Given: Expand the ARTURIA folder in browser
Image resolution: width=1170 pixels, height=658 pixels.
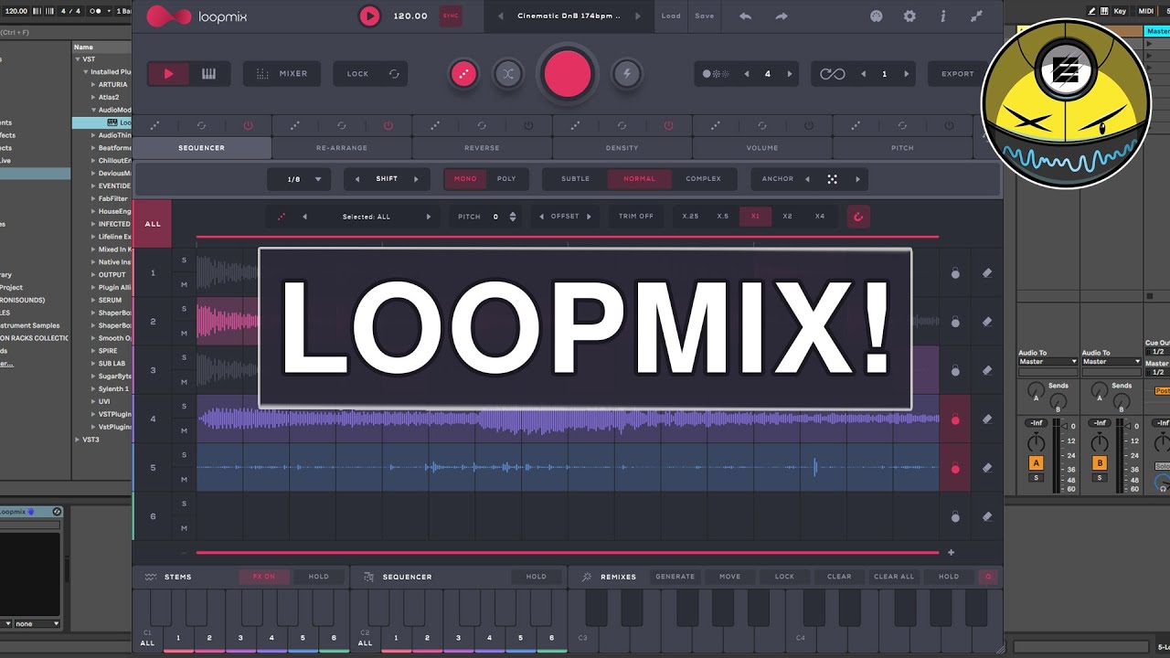Looking at the screenshot, I should pyautogui.click(x=93, y=84).
